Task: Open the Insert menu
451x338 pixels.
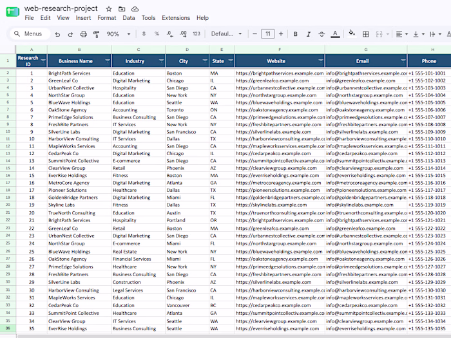Action: coord(83,18)
